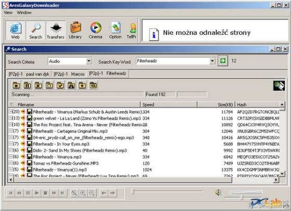
Task: Select the Filterheadz search tab
Action: (108, 73)
